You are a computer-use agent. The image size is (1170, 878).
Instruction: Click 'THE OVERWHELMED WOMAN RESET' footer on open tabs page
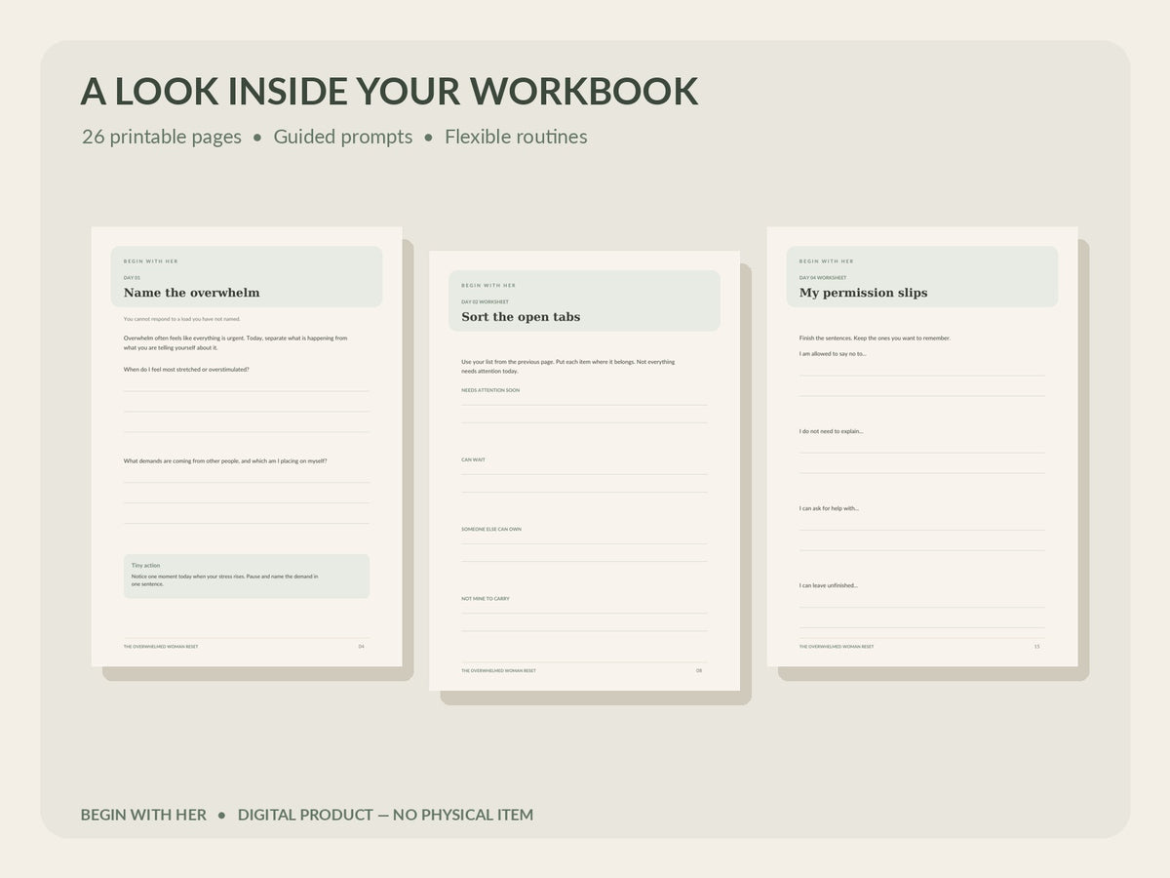pyautogui.click(x=498, y=670)
